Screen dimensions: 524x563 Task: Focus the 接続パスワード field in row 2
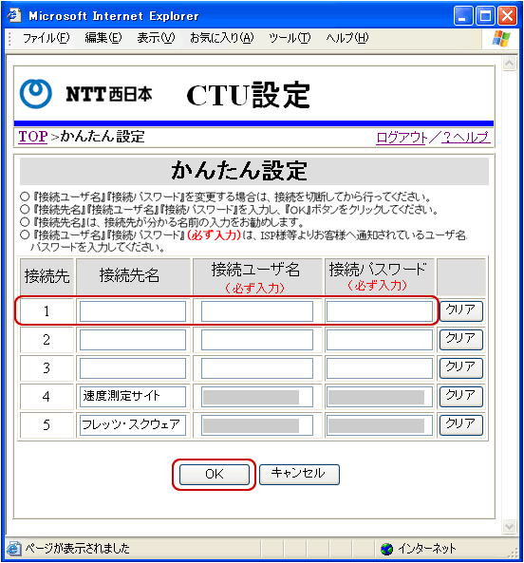380,340
